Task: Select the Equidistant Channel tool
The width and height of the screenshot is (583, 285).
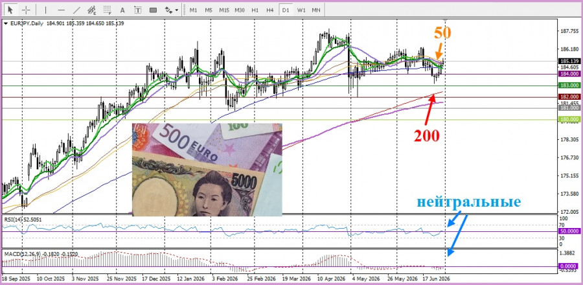Action: [92, 10]
